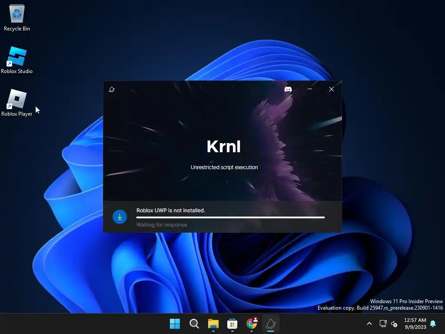The image size is (445, 334).
Task: Open the notification bell icon
Action: (433, 324)
